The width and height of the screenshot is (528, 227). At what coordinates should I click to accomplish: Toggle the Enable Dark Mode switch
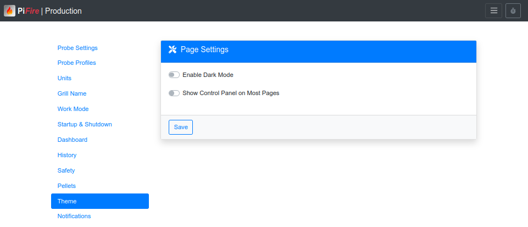(174, 75)
